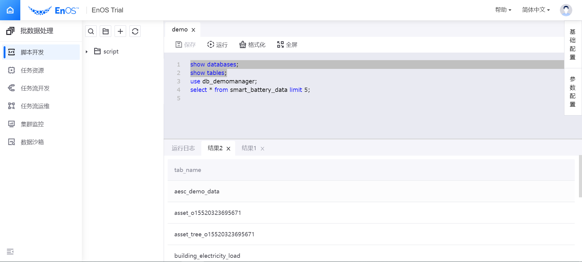Open the 简体中文 language dropdown

click(536, 10)
